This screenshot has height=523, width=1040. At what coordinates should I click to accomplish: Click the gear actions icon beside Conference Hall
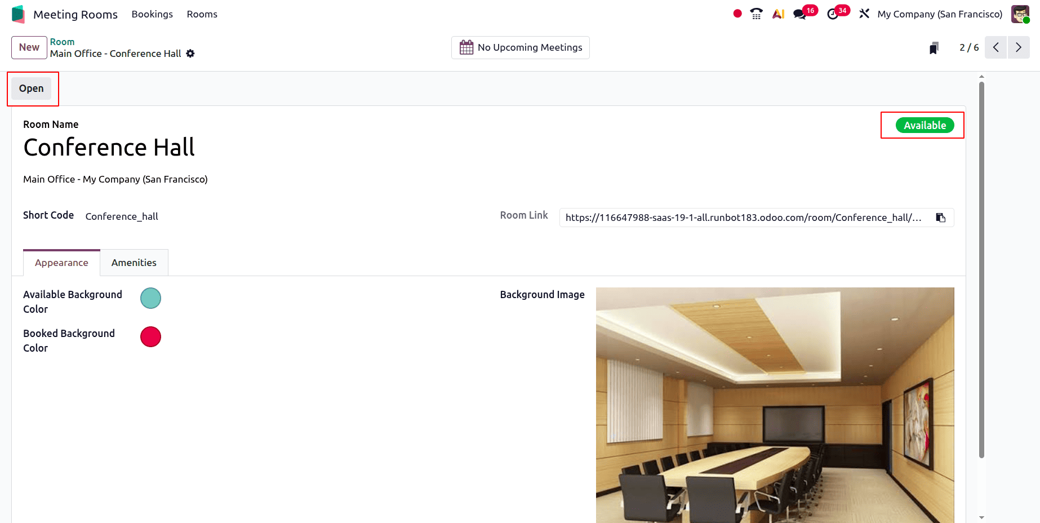point(190,54)
